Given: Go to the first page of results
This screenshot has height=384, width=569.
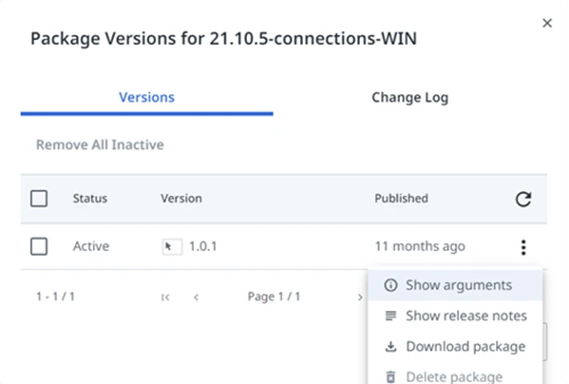Looking at the screenshot, I should click(x=165, y=298).
